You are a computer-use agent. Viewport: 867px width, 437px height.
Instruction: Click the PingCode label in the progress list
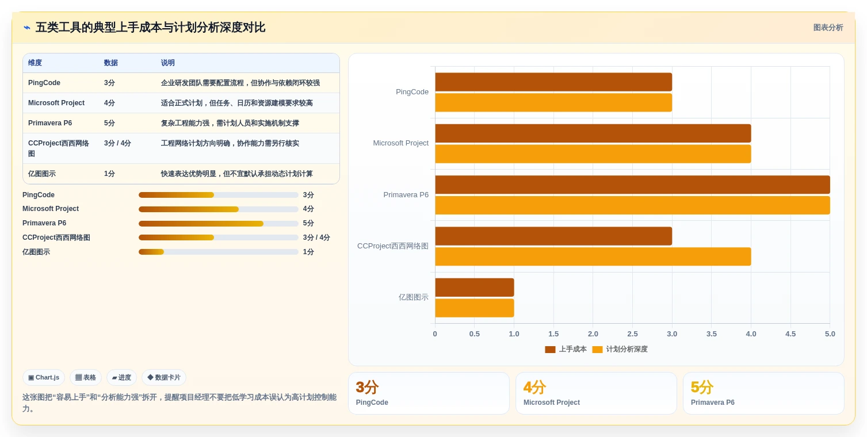39,195
